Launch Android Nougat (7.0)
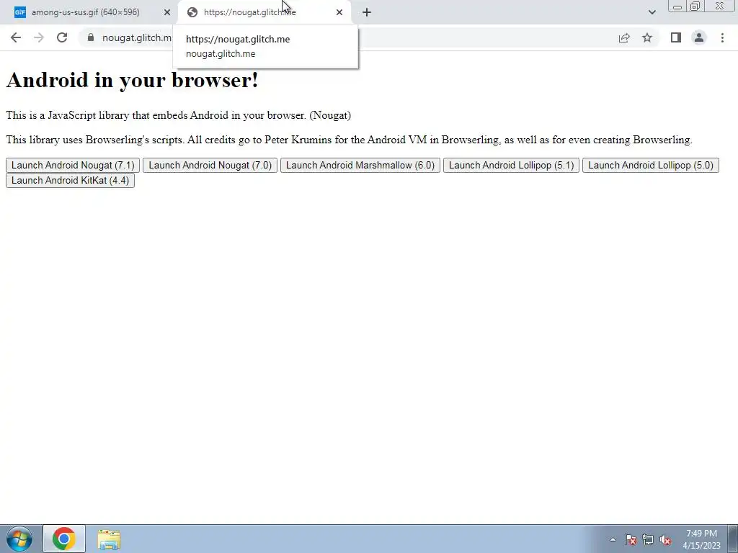This screenshot has height=553, width=738. (x=210, y=165)
